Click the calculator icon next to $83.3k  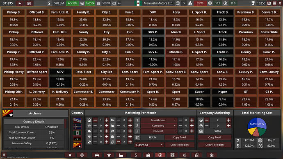click(x=137, y=137)
